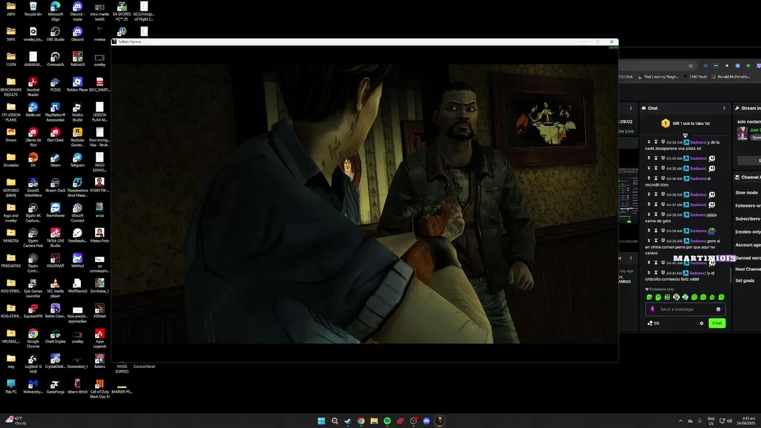Screen dimensions: 761x428
Task: Open the OBS Studio desktop shortcut
Action: [55, 34]
